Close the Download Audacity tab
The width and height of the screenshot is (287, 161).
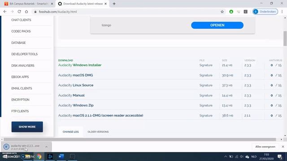pos(106,4)
